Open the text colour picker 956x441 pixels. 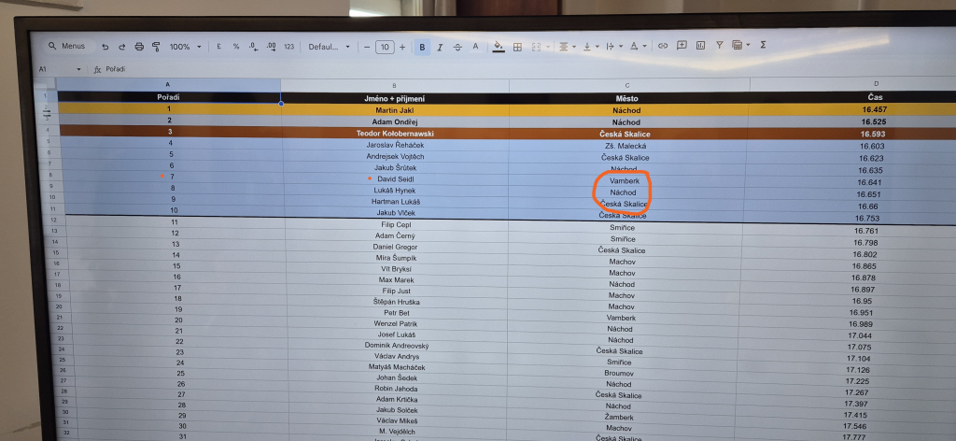[475, 47]
